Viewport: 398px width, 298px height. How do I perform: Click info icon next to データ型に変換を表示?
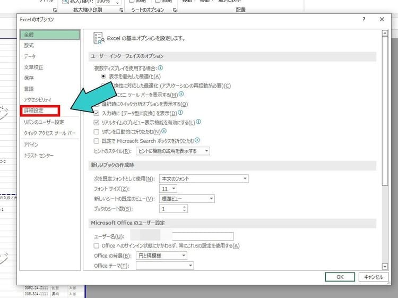click(x=180, y=112)
